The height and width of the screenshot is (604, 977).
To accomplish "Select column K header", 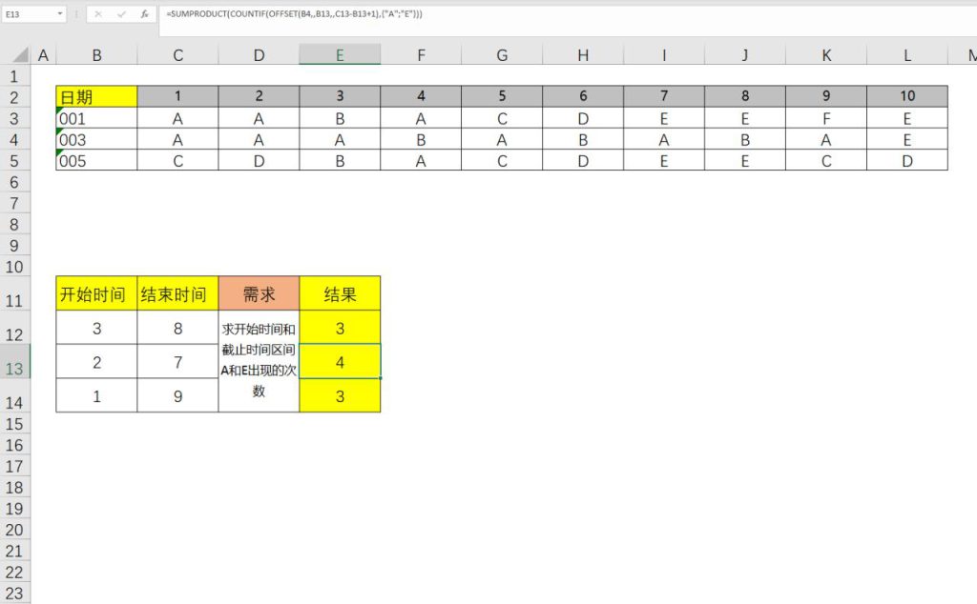I will point(825,55).
